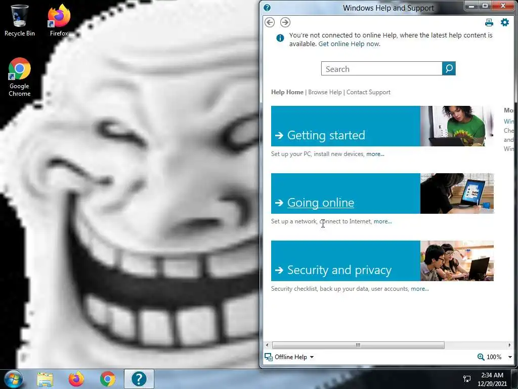Click the scroll right arrow
This screenshot has width=518, height=389.
tap(509, 345)
